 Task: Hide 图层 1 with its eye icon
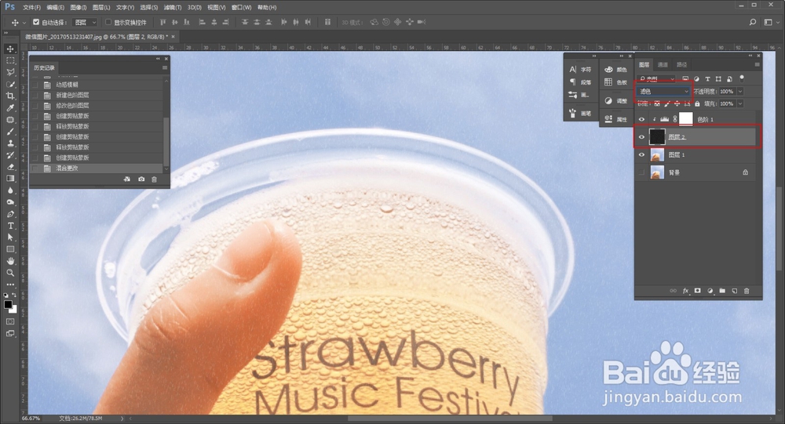641,154
